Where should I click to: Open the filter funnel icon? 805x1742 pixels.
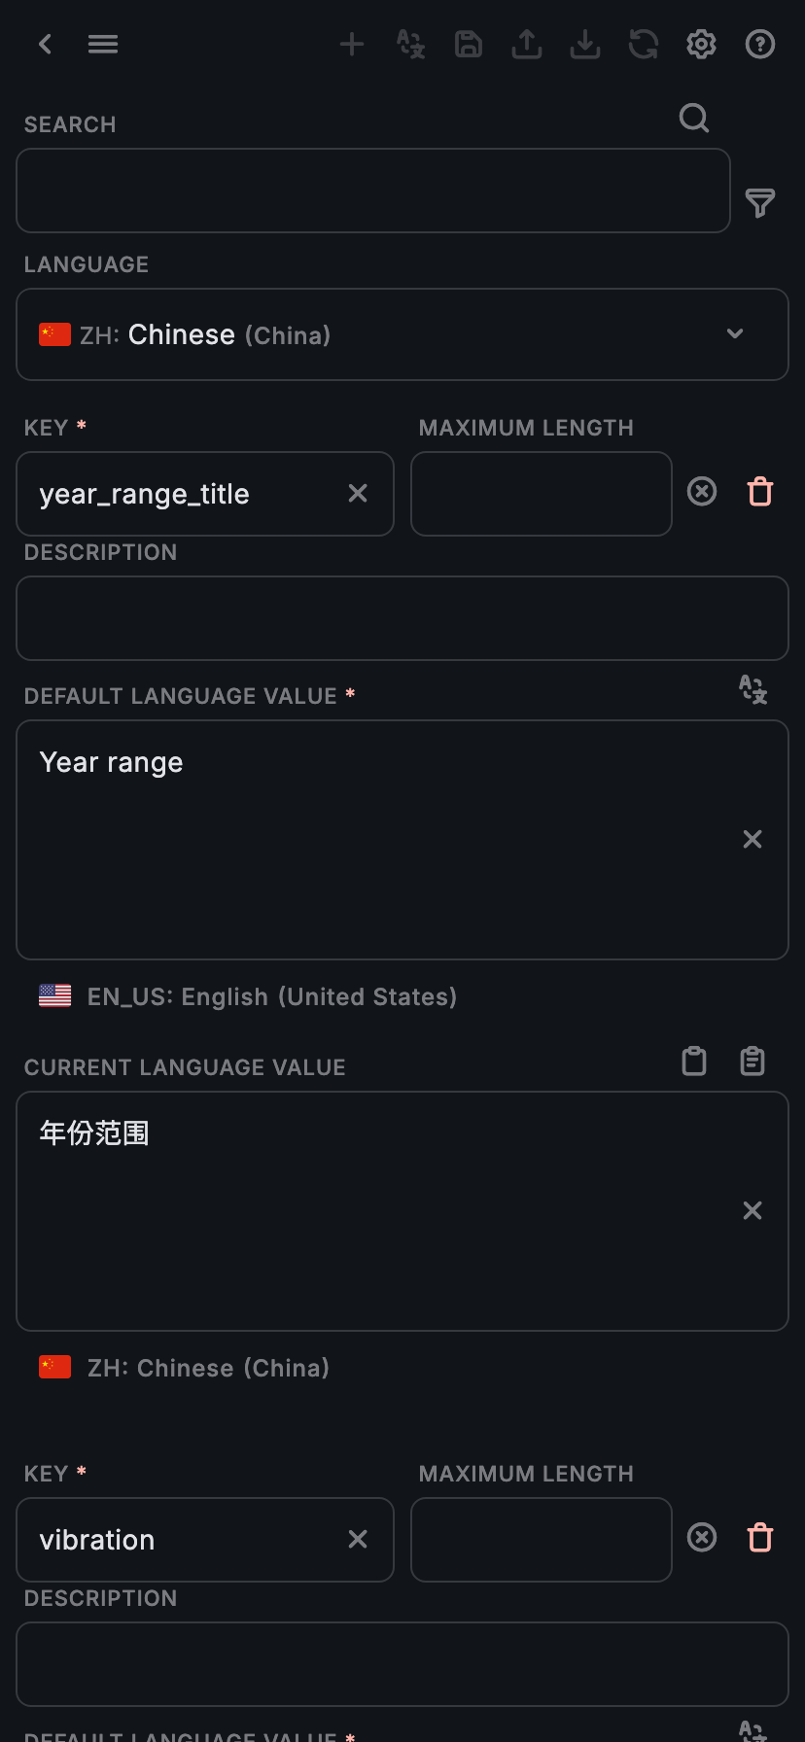(x=760, y=203)
